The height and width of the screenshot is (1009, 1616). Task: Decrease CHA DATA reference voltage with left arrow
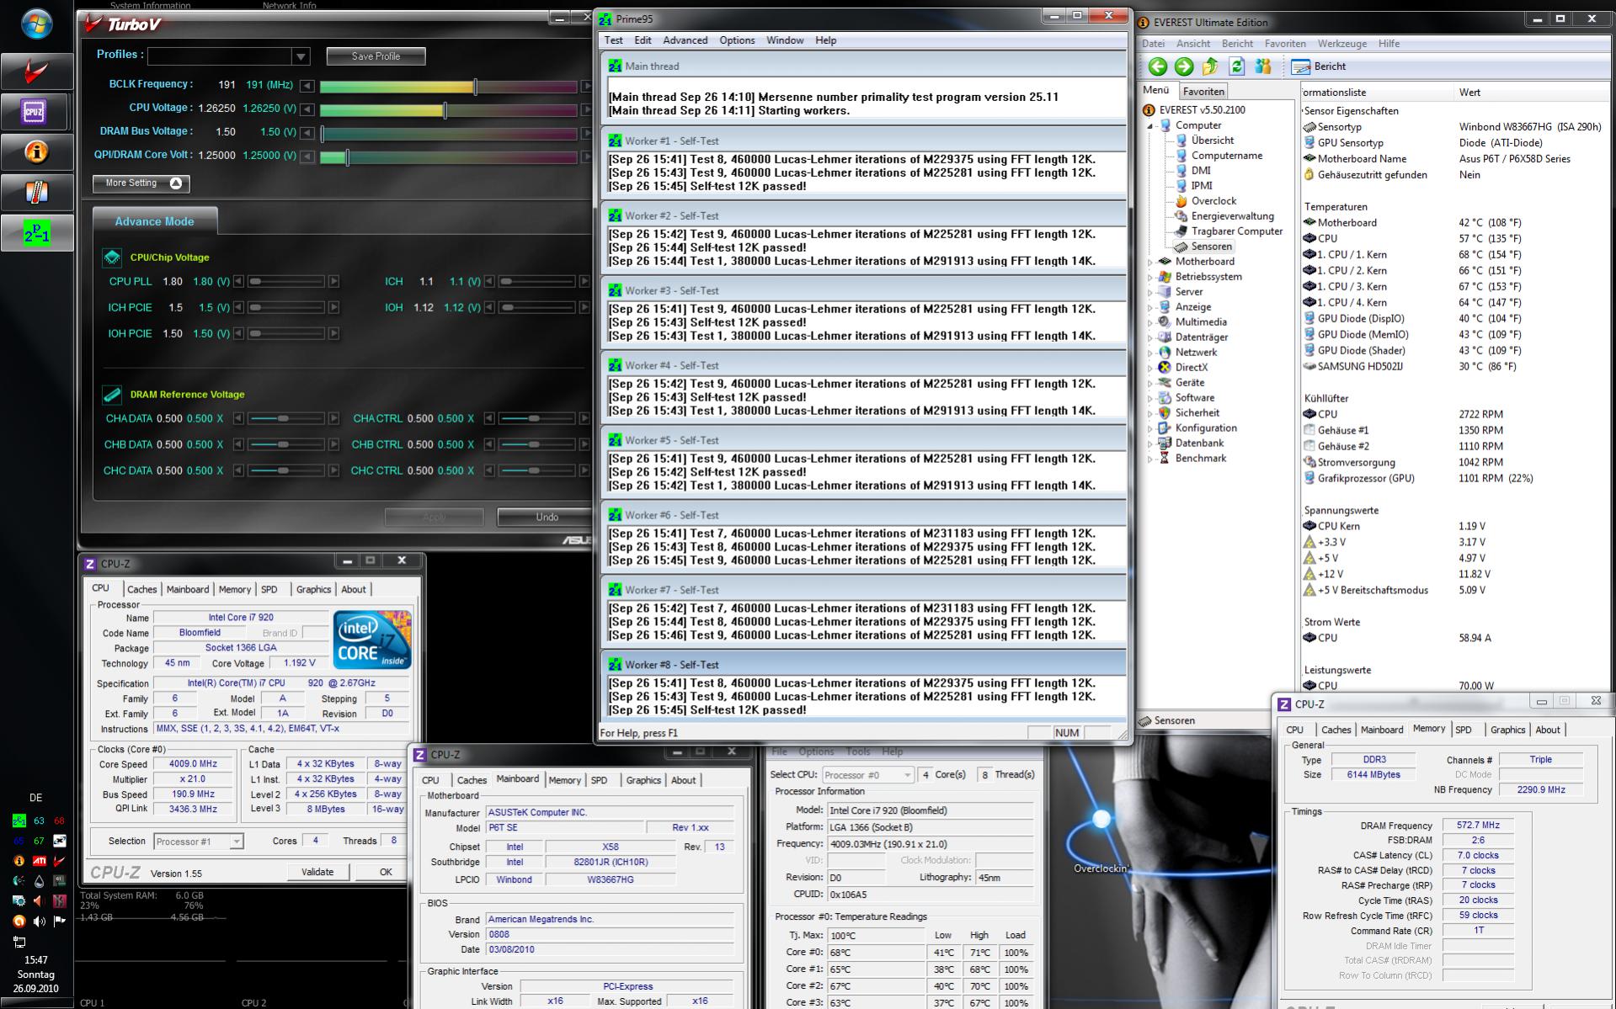click(238, 418)
